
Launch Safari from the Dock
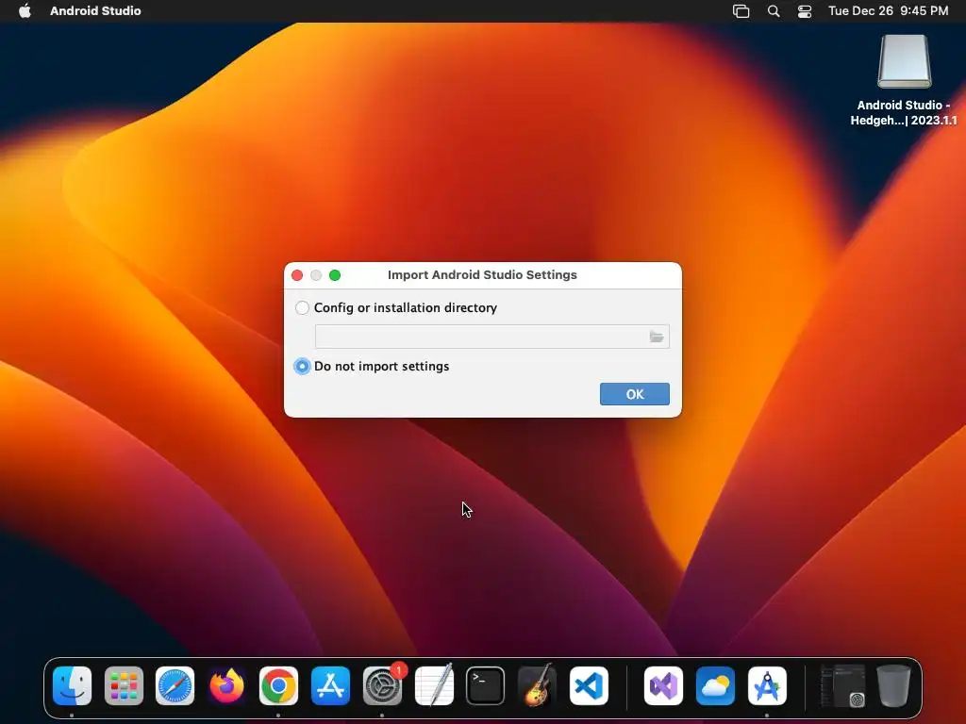tap(175, 686)
